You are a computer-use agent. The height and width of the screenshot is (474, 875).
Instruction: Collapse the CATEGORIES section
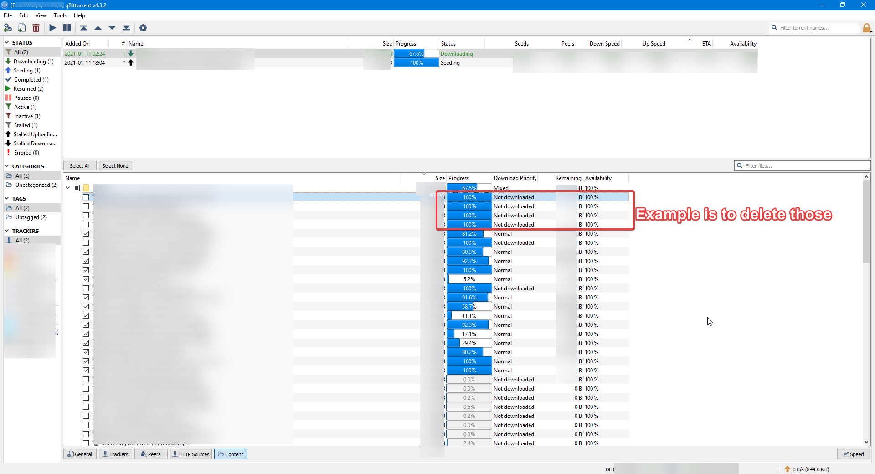pos(6,166)
